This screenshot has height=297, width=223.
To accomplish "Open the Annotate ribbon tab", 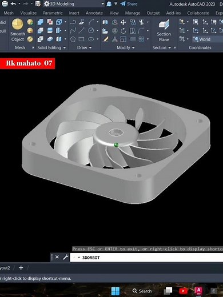I will pos(94,13).
